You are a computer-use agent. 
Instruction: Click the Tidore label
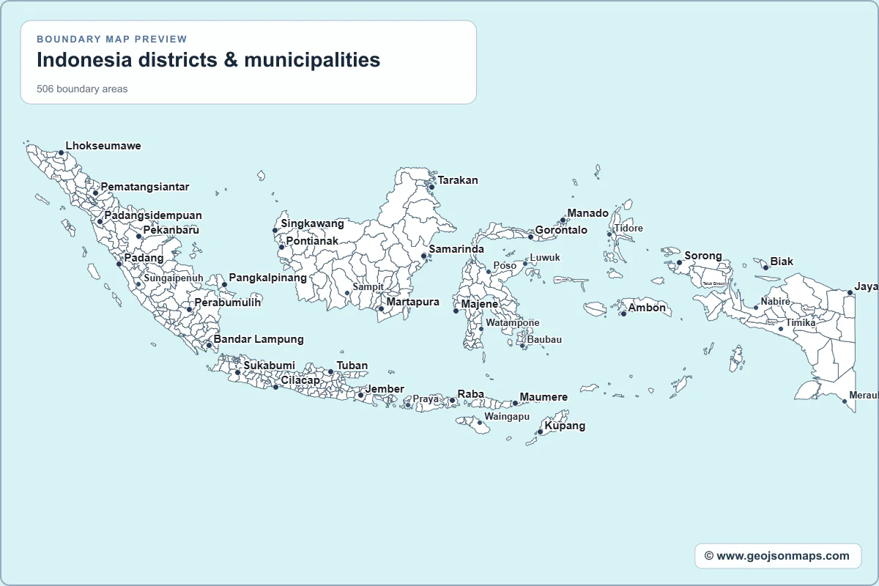point(628,228)
